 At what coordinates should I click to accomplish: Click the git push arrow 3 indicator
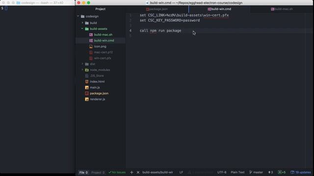coord(270,172)
